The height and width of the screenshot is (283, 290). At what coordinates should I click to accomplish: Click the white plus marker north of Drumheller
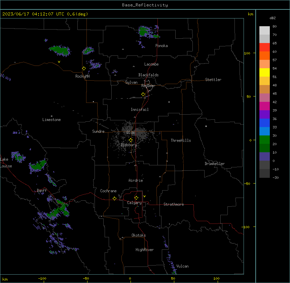tap(206, 126)
